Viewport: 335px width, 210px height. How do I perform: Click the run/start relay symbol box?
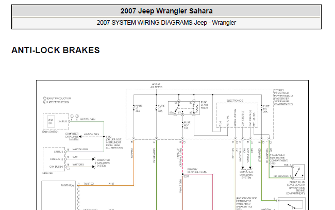[x=184, y=108]
